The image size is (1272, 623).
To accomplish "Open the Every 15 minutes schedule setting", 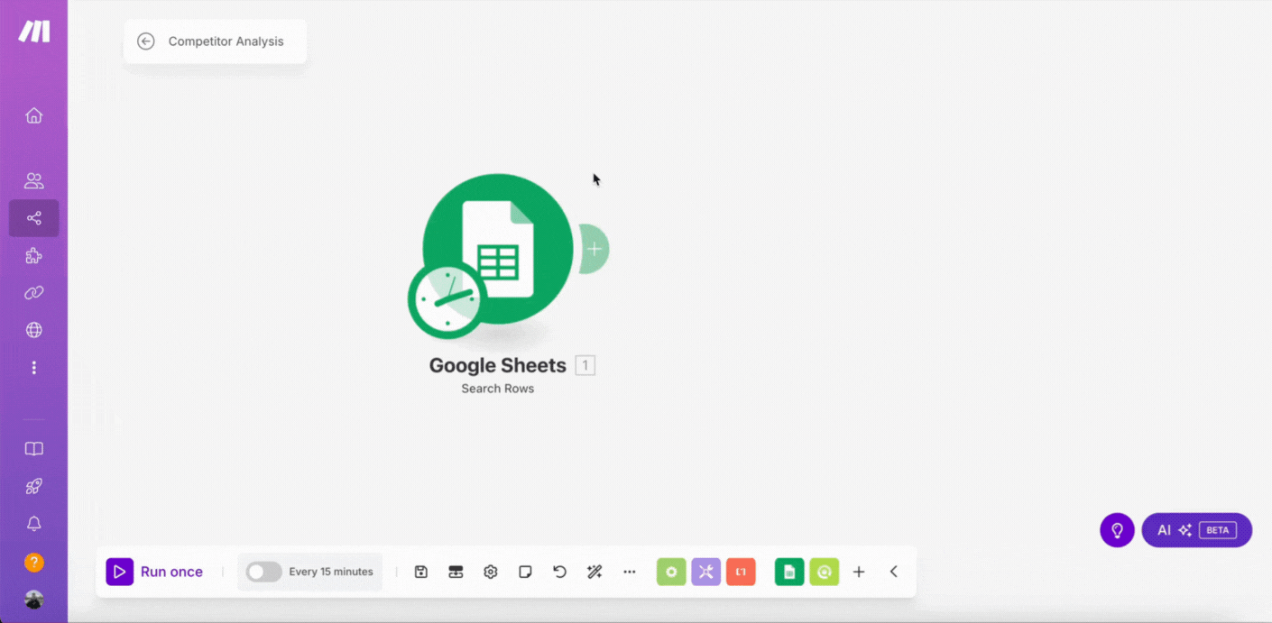I will (331, 572).
